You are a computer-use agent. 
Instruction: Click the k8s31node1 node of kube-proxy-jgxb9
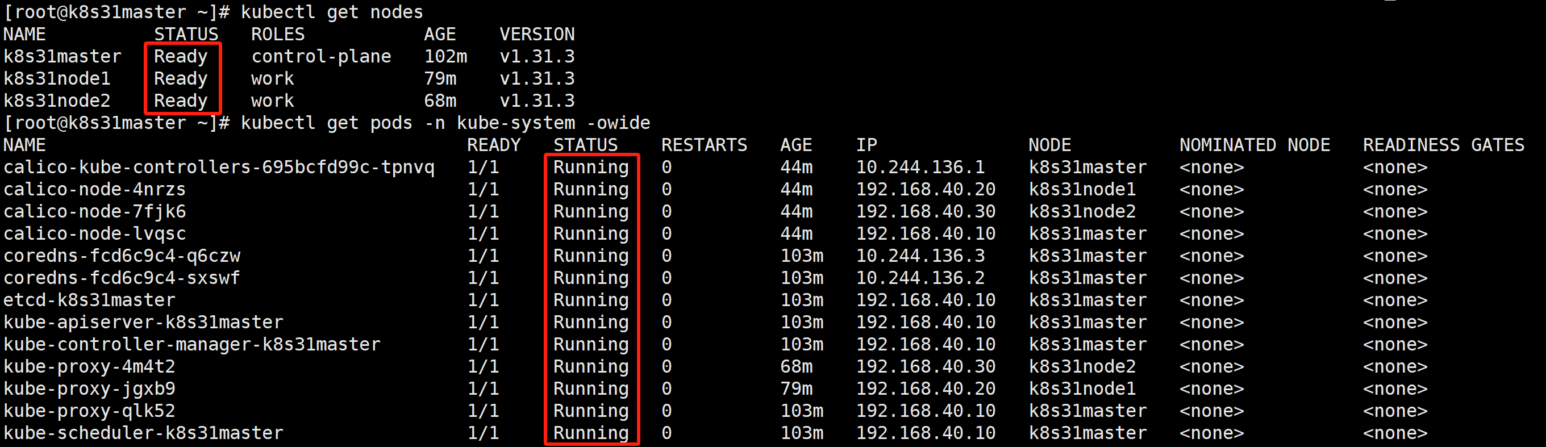pyautogui.click(x=1083, y=389)
